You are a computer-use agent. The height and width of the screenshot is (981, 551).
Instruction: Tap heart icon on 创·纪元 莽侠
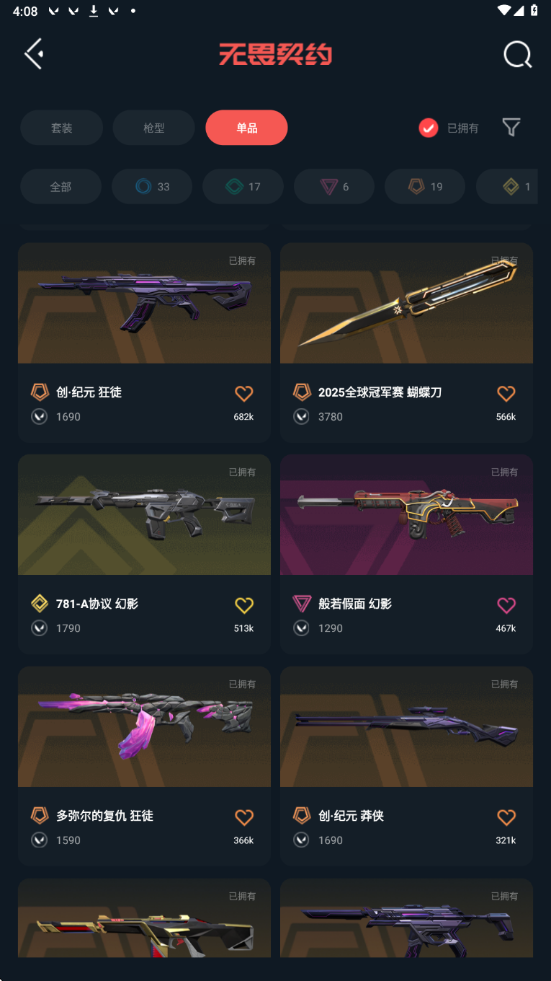pos(506,817)
